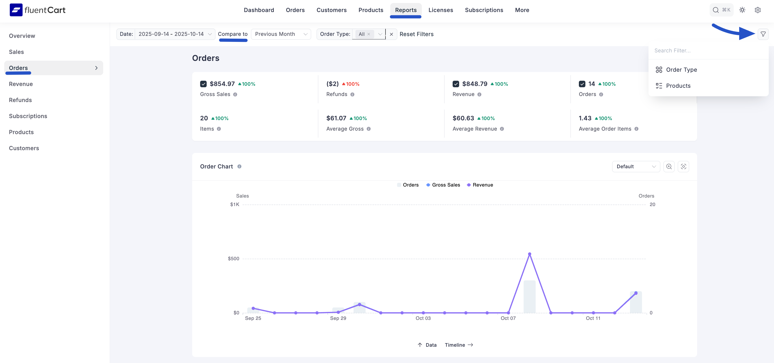This screenshot has width=774, height=363.
Task: Click Reset Filters
Action: (417, 34)
